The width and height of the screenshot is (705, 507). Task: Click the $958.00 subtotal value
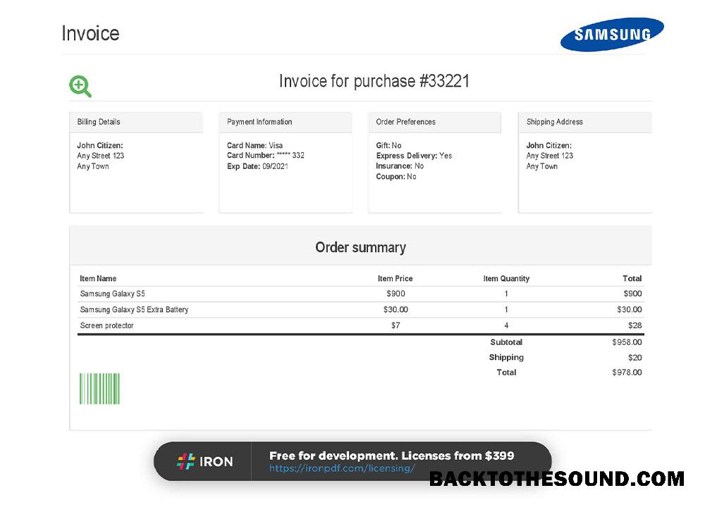coord(627,342)
